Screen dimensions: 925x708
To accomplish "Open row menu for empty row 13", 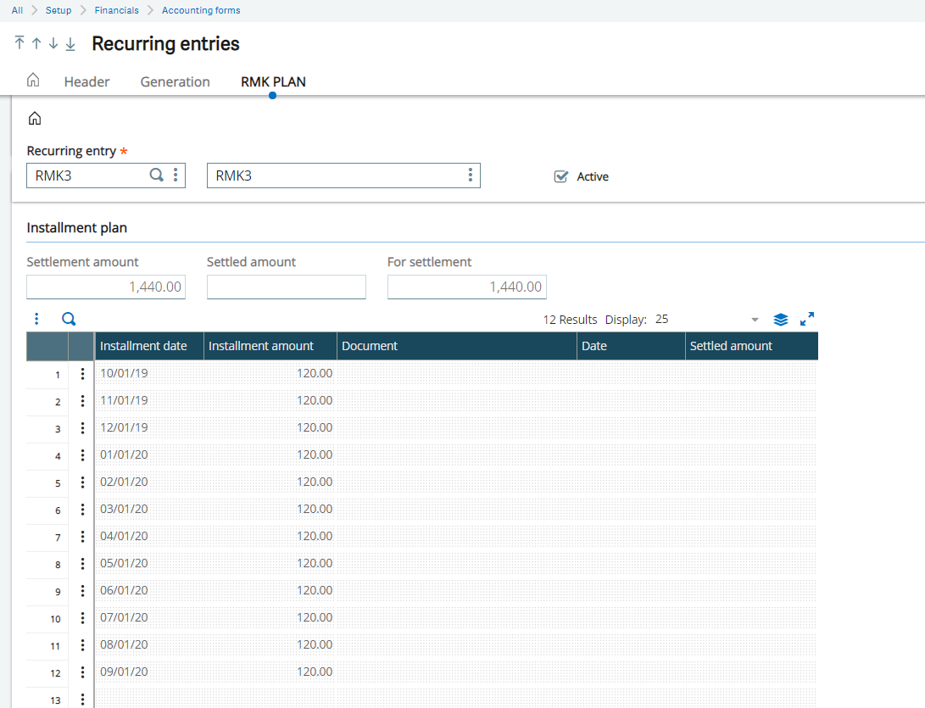I will (x=82, y=700).
